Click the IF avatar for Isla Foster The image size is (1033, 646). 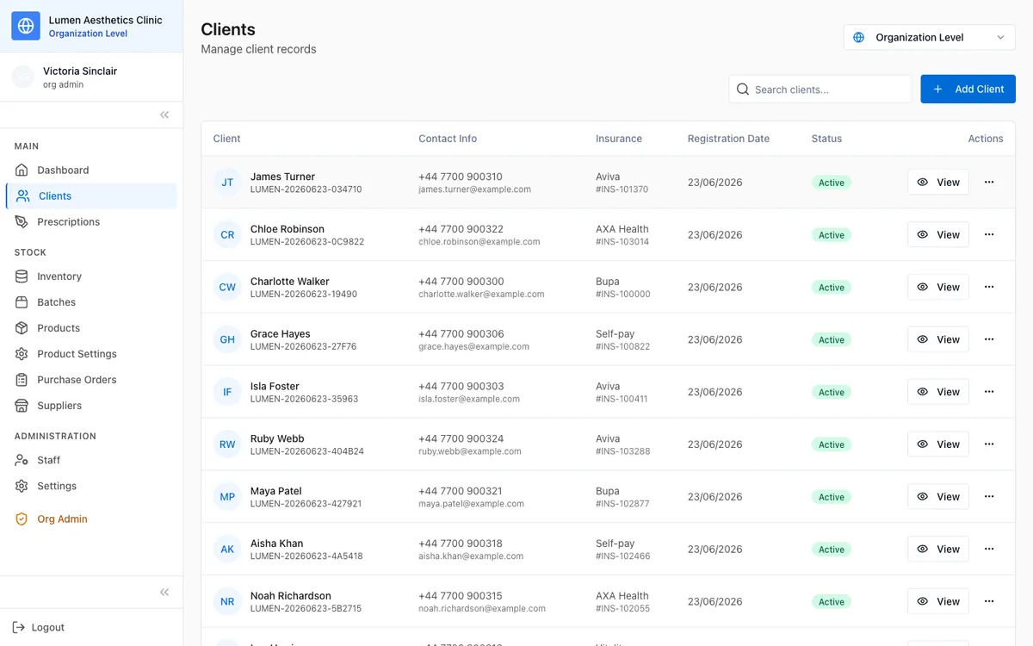(x=227, y=392)
